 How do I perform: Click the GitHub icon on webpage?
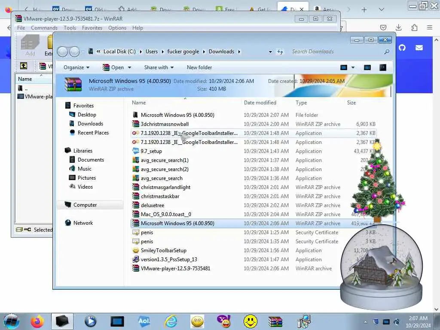coord(402,48)
